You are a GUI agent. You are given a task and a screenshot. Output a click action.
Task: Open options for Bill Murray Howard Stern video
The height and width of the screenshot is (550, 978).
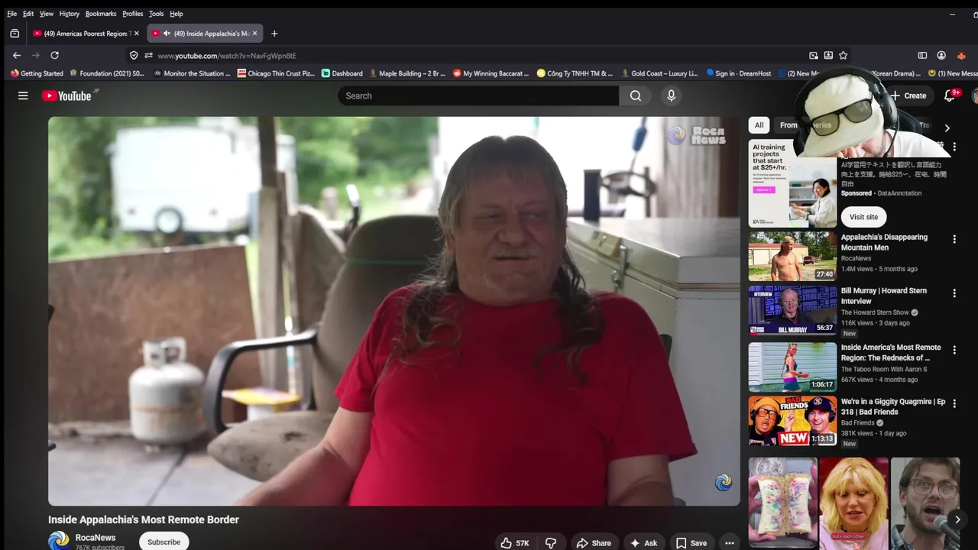click(954, 293)
